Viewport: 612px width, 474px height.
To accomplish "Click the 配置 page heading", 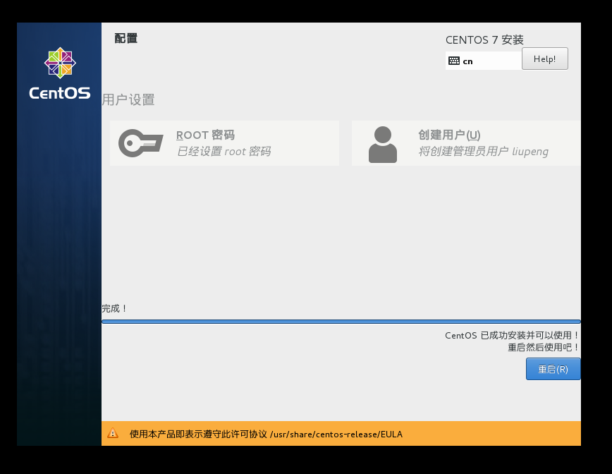I will 126,38.
